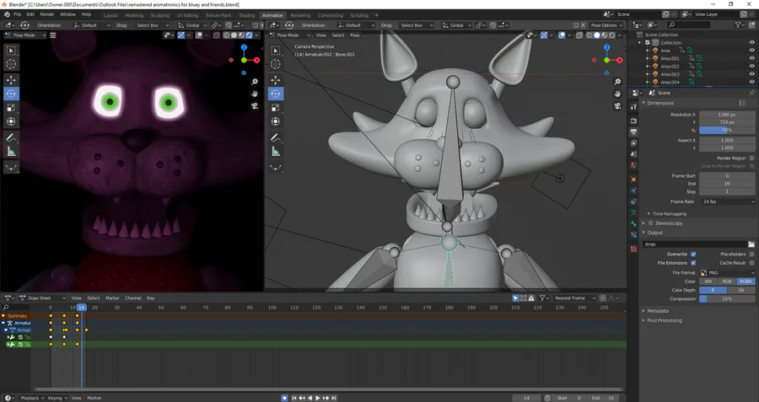Open the Playback popover in timeline
Image resolution: width=759 pixels, height=402 pixels.
[32, 398]
